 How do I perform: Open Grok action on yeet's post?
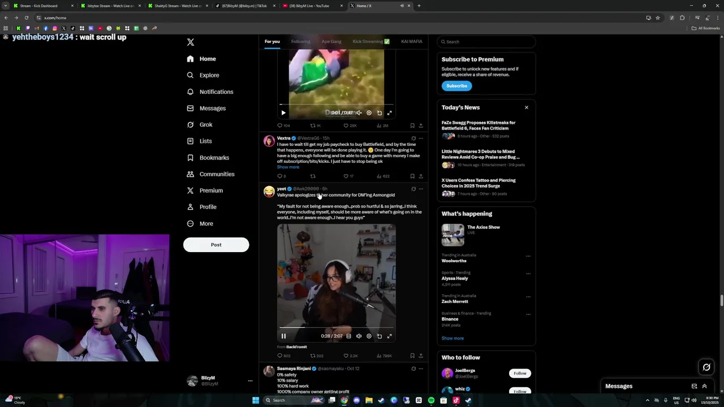click(x=413, y=189)
